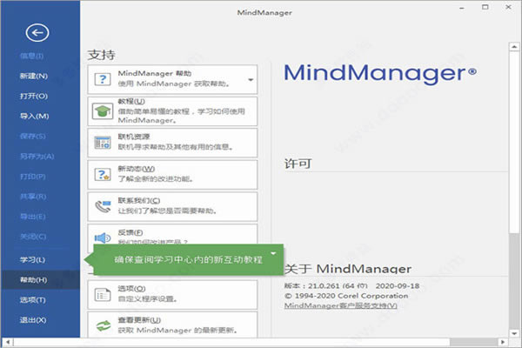Select 导出(E) in the sidebar

coord(33,217)
